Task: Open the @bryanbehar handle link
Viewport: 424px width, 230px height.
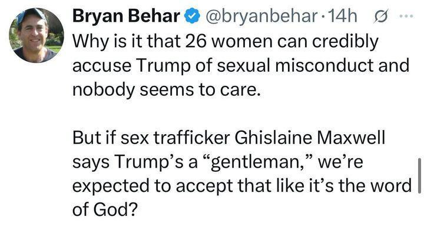Action: coord(261,16)
